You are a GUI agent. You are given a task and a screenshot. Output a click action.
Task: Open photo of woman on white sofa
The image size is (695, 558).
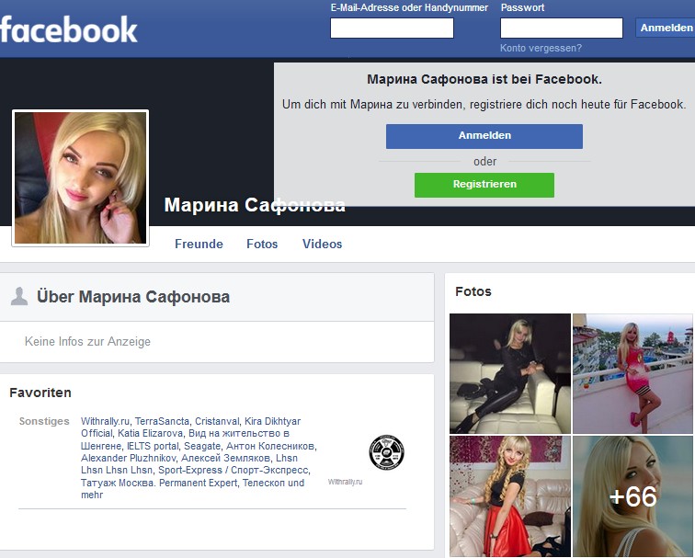(x=510, y=373)
